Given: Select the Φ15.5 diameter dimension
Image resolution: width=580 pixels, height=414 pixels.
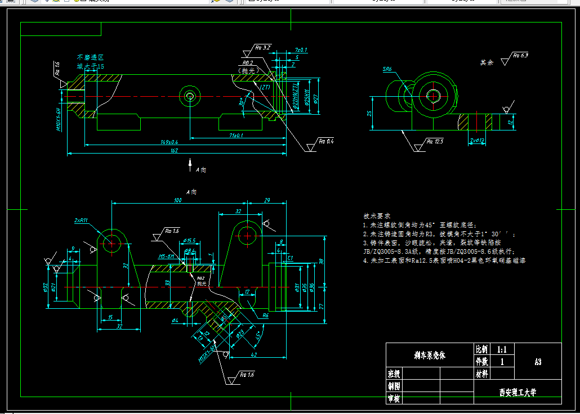Looking at the screenshot, I should 189,241.
